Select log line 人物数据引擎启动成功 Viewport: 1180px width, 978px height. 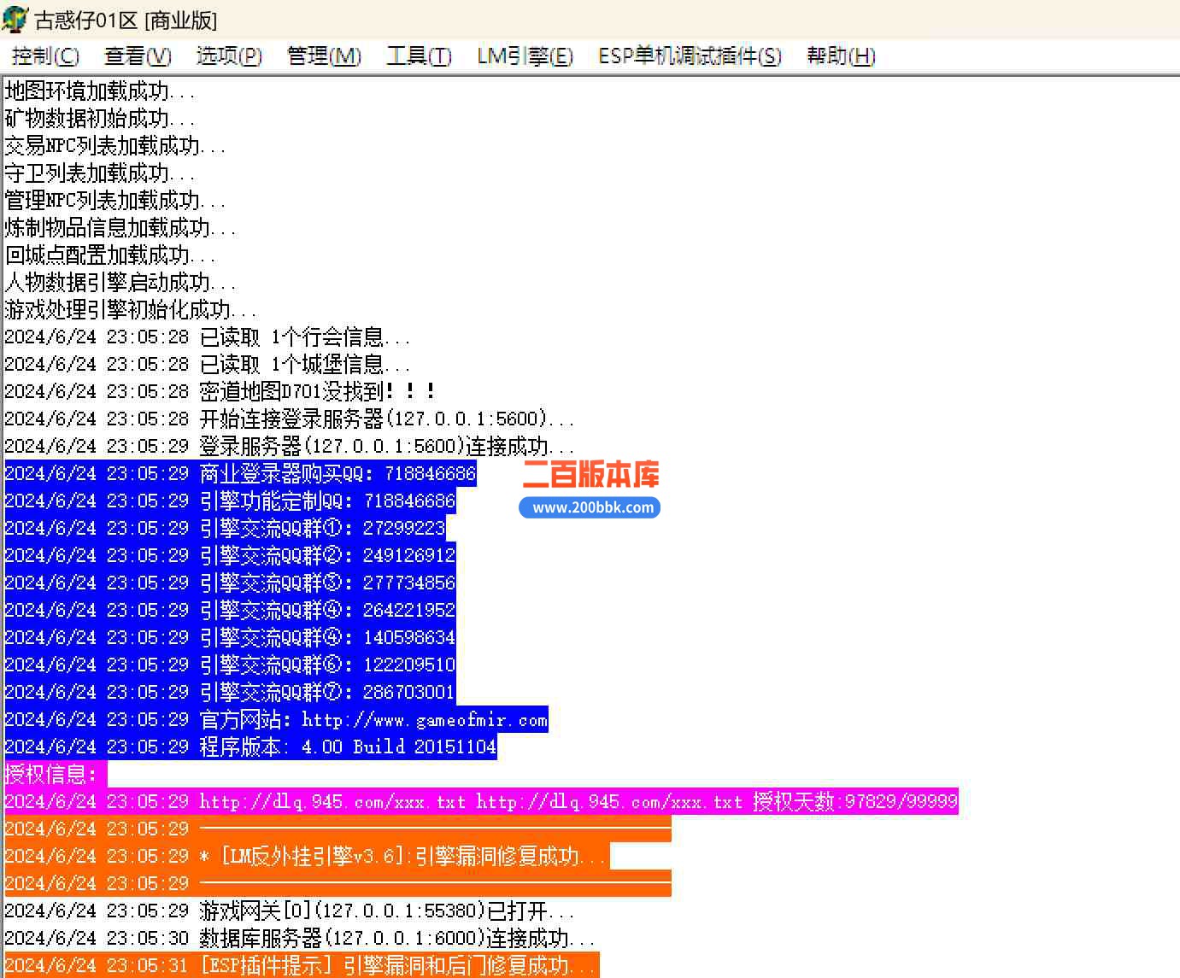(120, 282)
